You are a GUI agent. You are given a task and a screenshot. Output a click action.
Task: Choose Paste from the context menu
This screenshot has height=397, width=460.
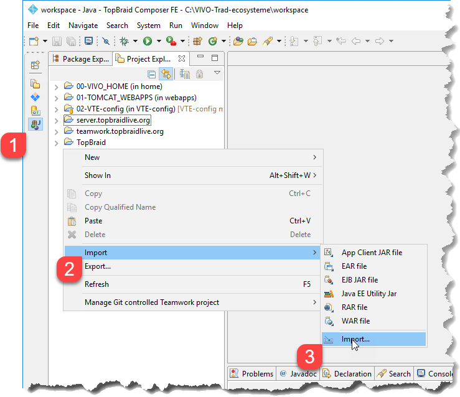coord(194,221)
